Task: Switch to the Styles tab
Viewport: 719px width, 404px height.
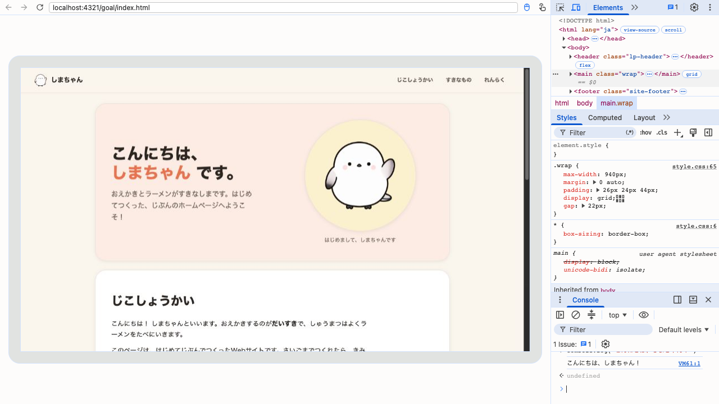Action: (x=566, y=117)
